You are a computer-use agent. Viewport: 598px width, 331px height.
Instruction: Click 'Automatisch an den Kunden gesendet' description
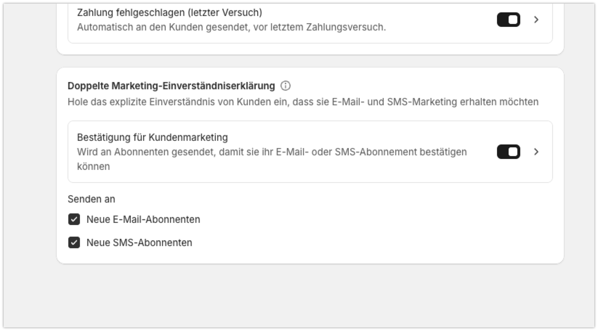231,27
